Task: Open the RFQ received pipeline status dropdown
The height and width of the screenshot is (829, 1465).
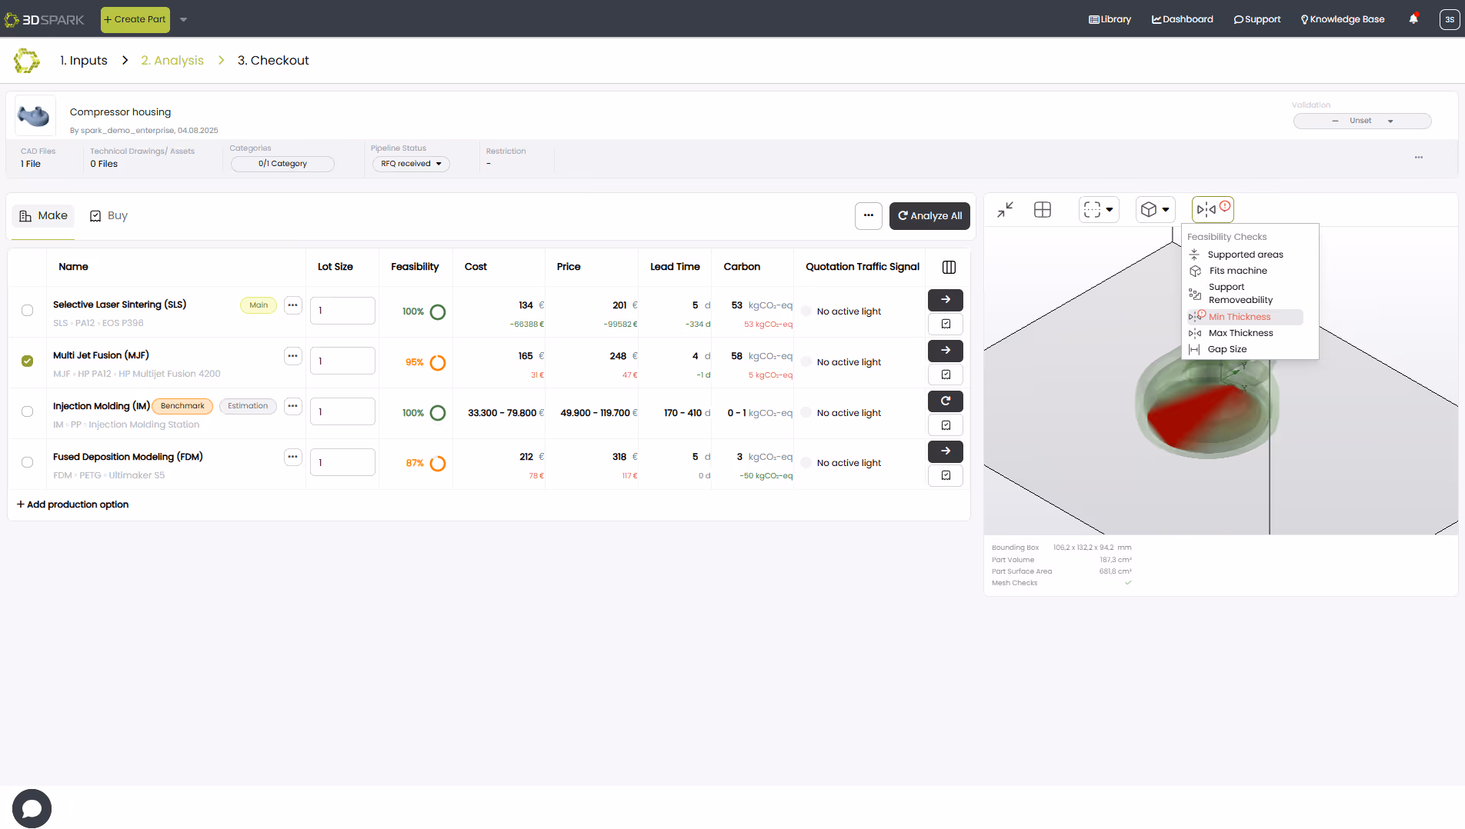Action: click(x=411, y=164)
